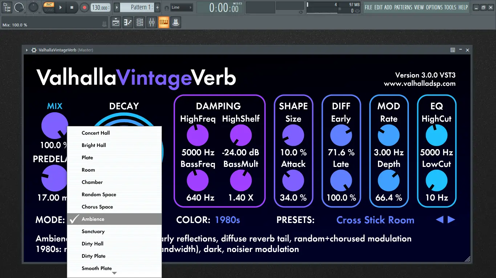The width and height of the screenshot is (496, 278).
Task: Choose Dirty Hall from the mode list
Action: click(114, 244)
